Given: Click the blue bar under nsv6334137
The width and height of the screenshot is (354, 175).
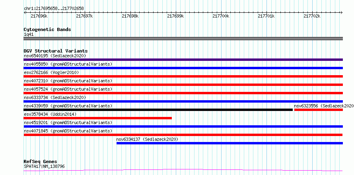Looking at the screenshot, I should pos(230,143).
